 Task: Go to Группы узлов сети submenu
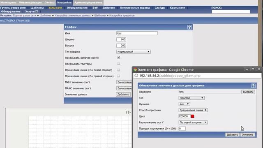click(13, 8)
